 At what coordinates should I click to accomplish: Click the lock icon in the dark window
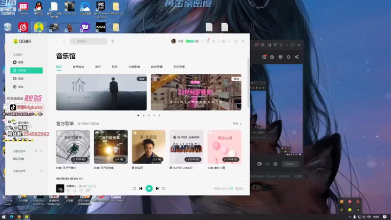(x=272, y=57)
